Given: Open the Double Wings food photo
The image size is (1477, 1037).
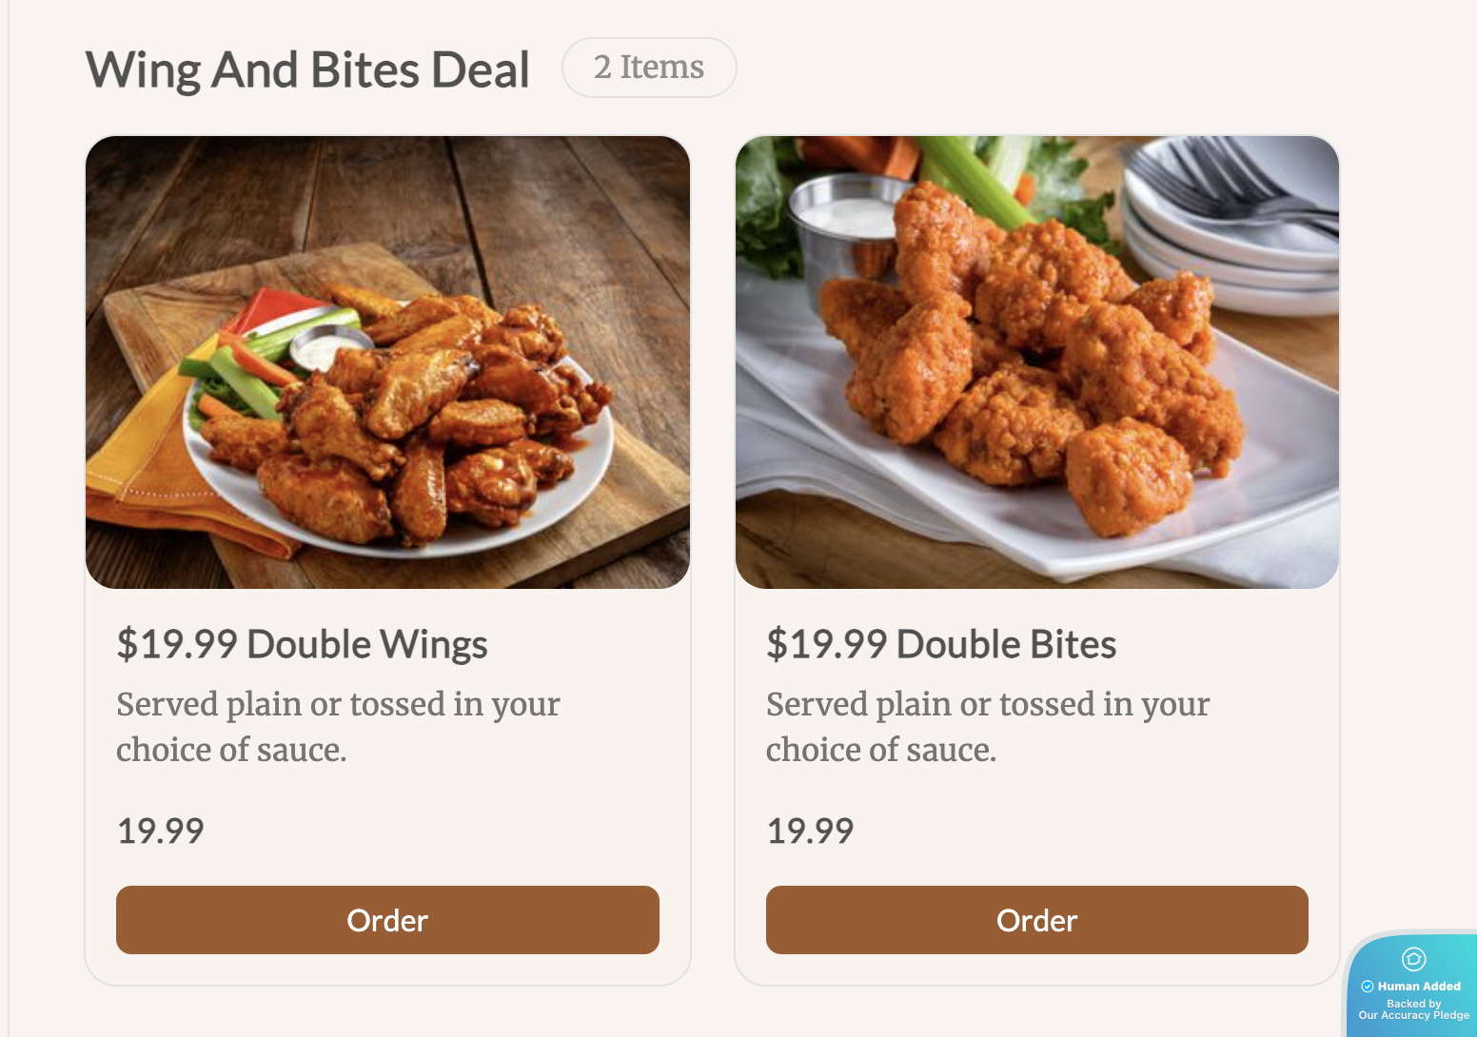Looking at the screenshot, I should coord(387,362).
